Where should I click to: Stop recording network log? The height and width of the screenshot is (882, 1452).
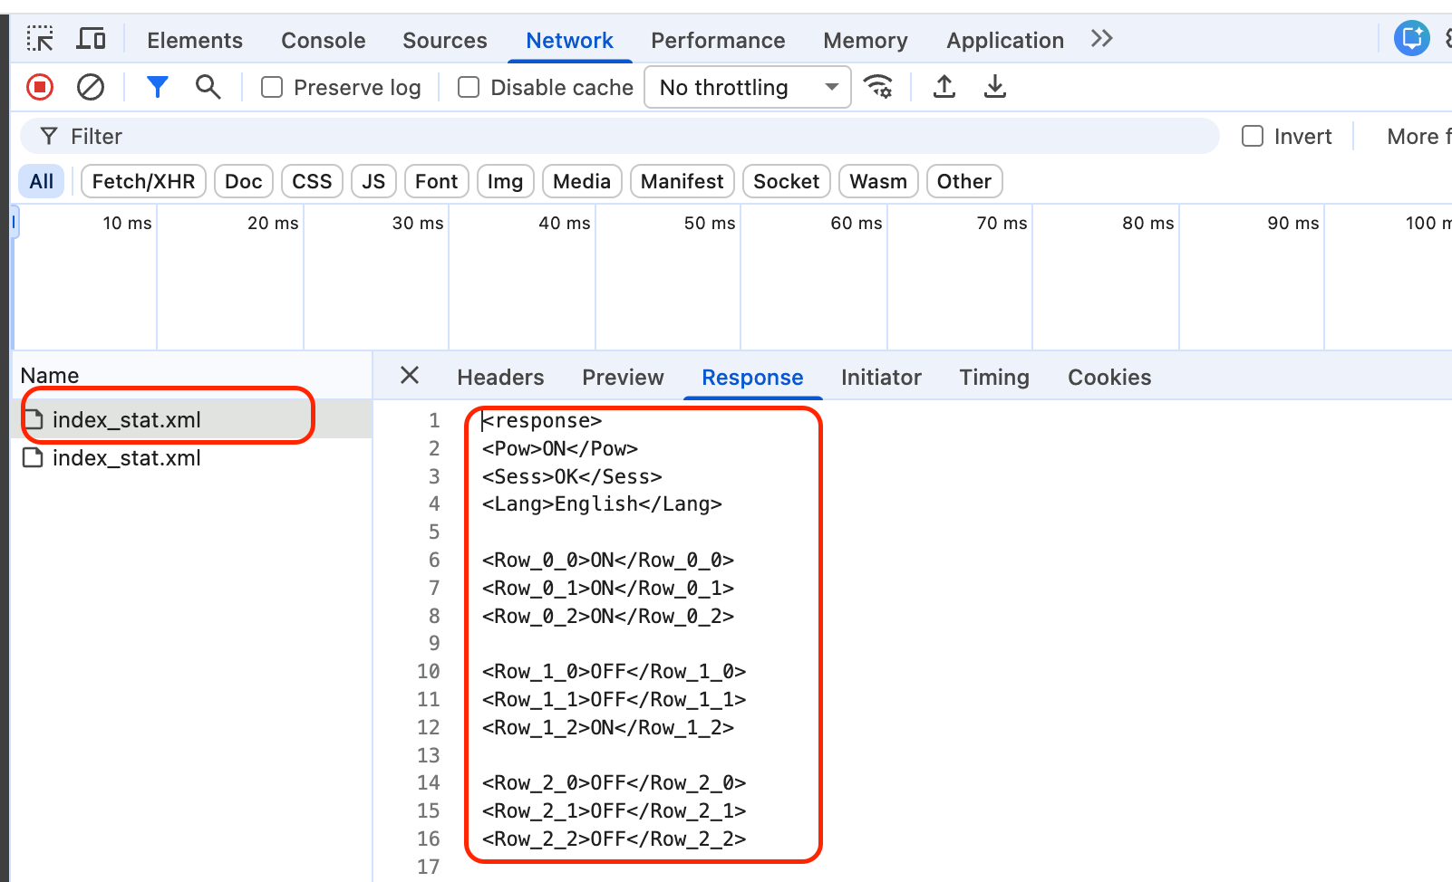(40, 87)
